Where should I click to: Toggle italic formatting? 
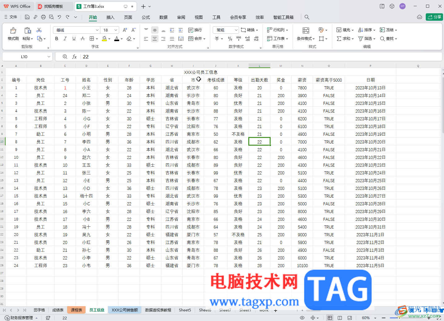click(x=65, y=39)
